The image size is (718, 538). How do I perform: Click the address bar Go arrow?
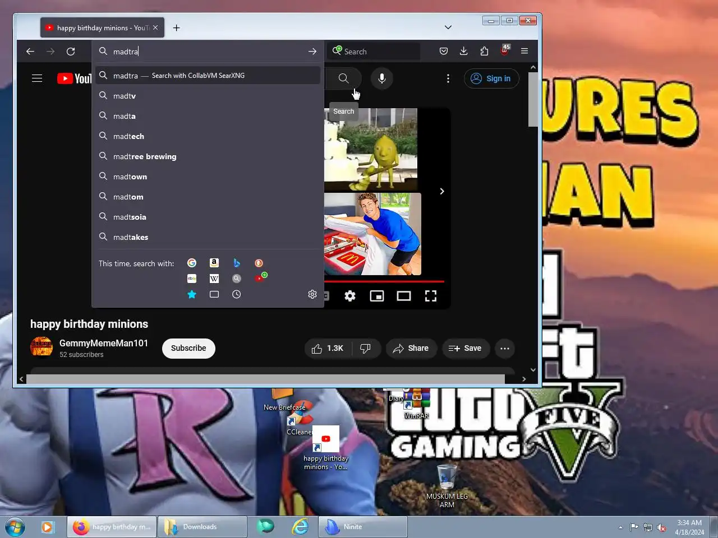[312, 51]
